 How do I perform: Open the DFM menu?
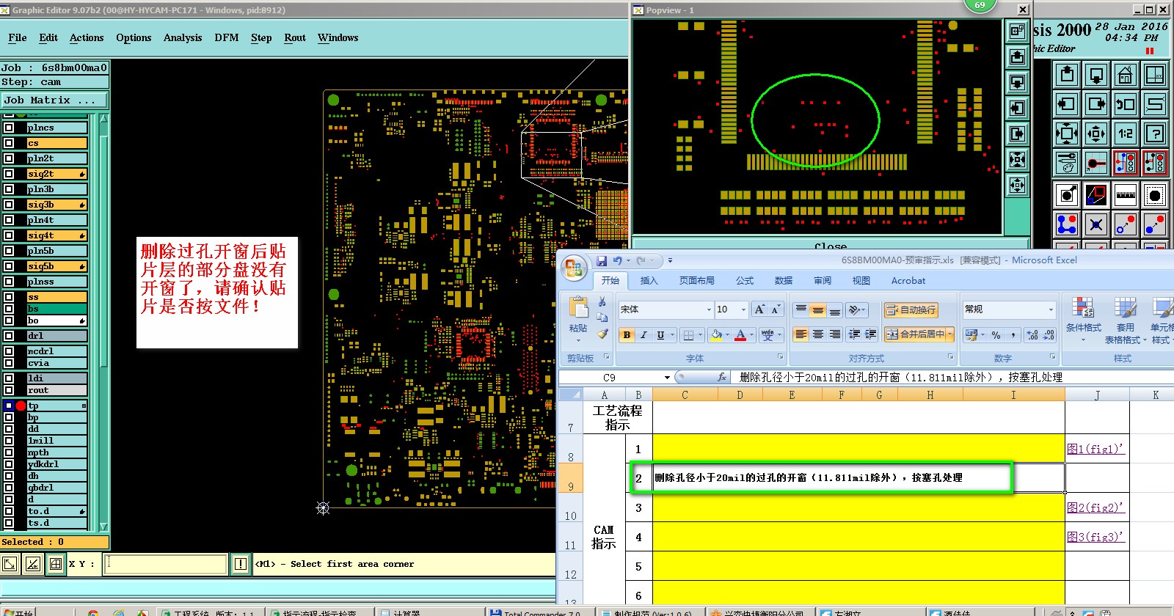point(226,38)
